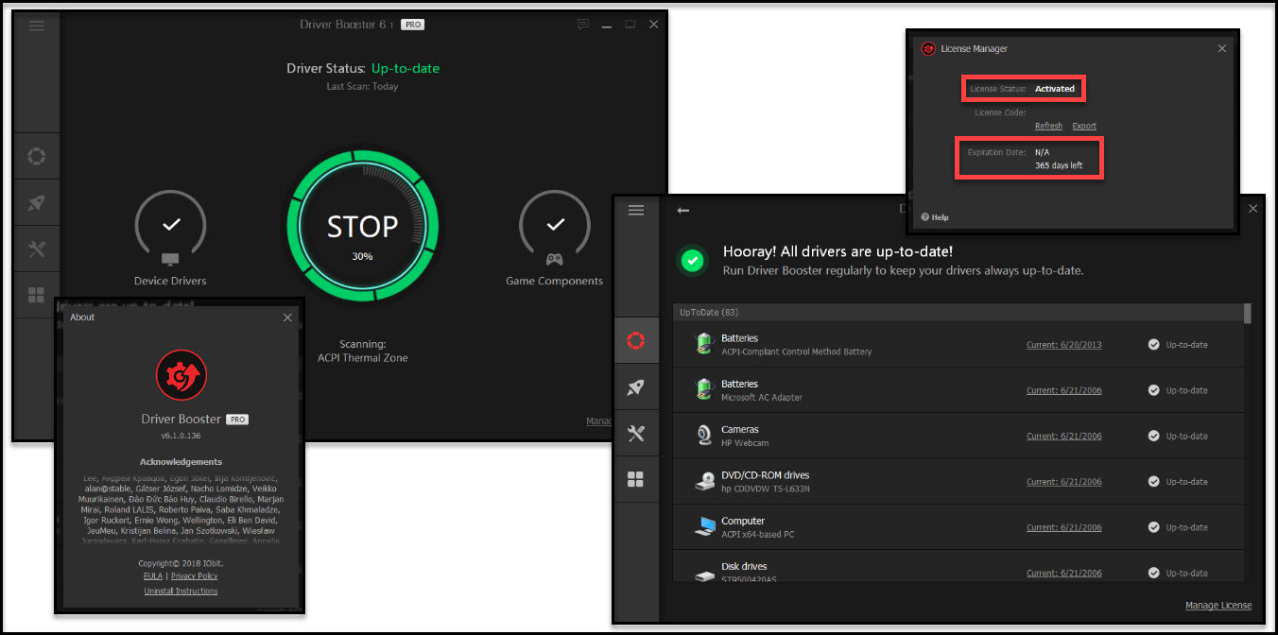Image resolution: width=1278 pixels, height=635 pixels.
Task: Open hamburger menu in the results window
Action: [636, 210]
